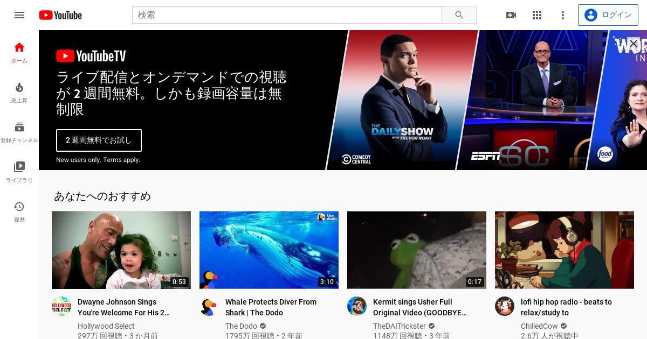The image size is (647, 339).
Task: Open the Kermit video thumbnail
Action: point(417,250)
